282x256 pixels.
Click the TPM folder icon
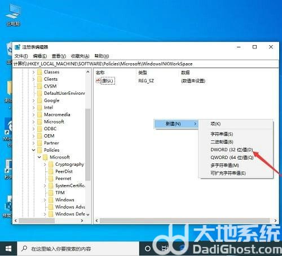coord(51,193)
